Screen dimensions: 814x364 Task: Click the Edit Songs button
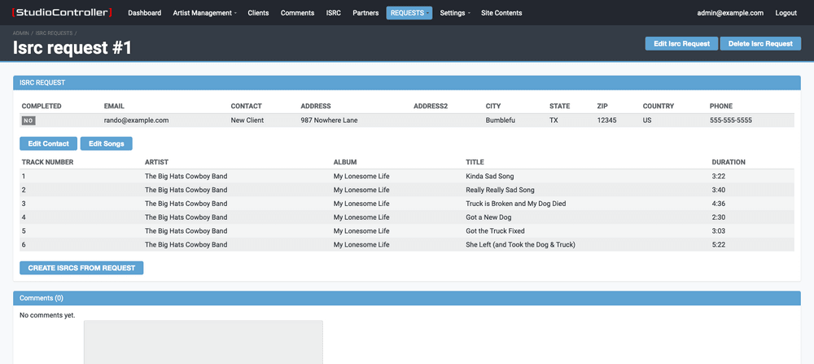pos(106,143)
